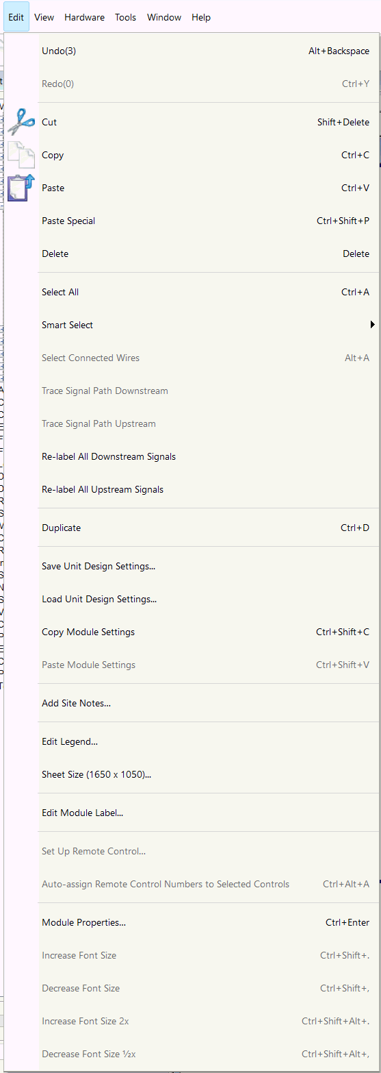Open the Tools menu
381x1073 pixels.
click(125, 17)
